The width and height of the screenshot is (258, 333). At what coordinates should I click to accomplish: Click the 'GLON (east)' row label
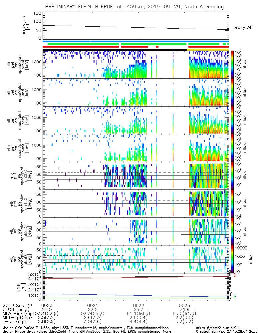point(16,309)
